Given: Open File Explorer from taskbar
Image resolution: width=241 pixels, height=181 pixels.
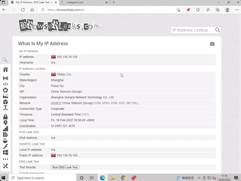Looking at the screenshot, I should (x=113, y=178).
